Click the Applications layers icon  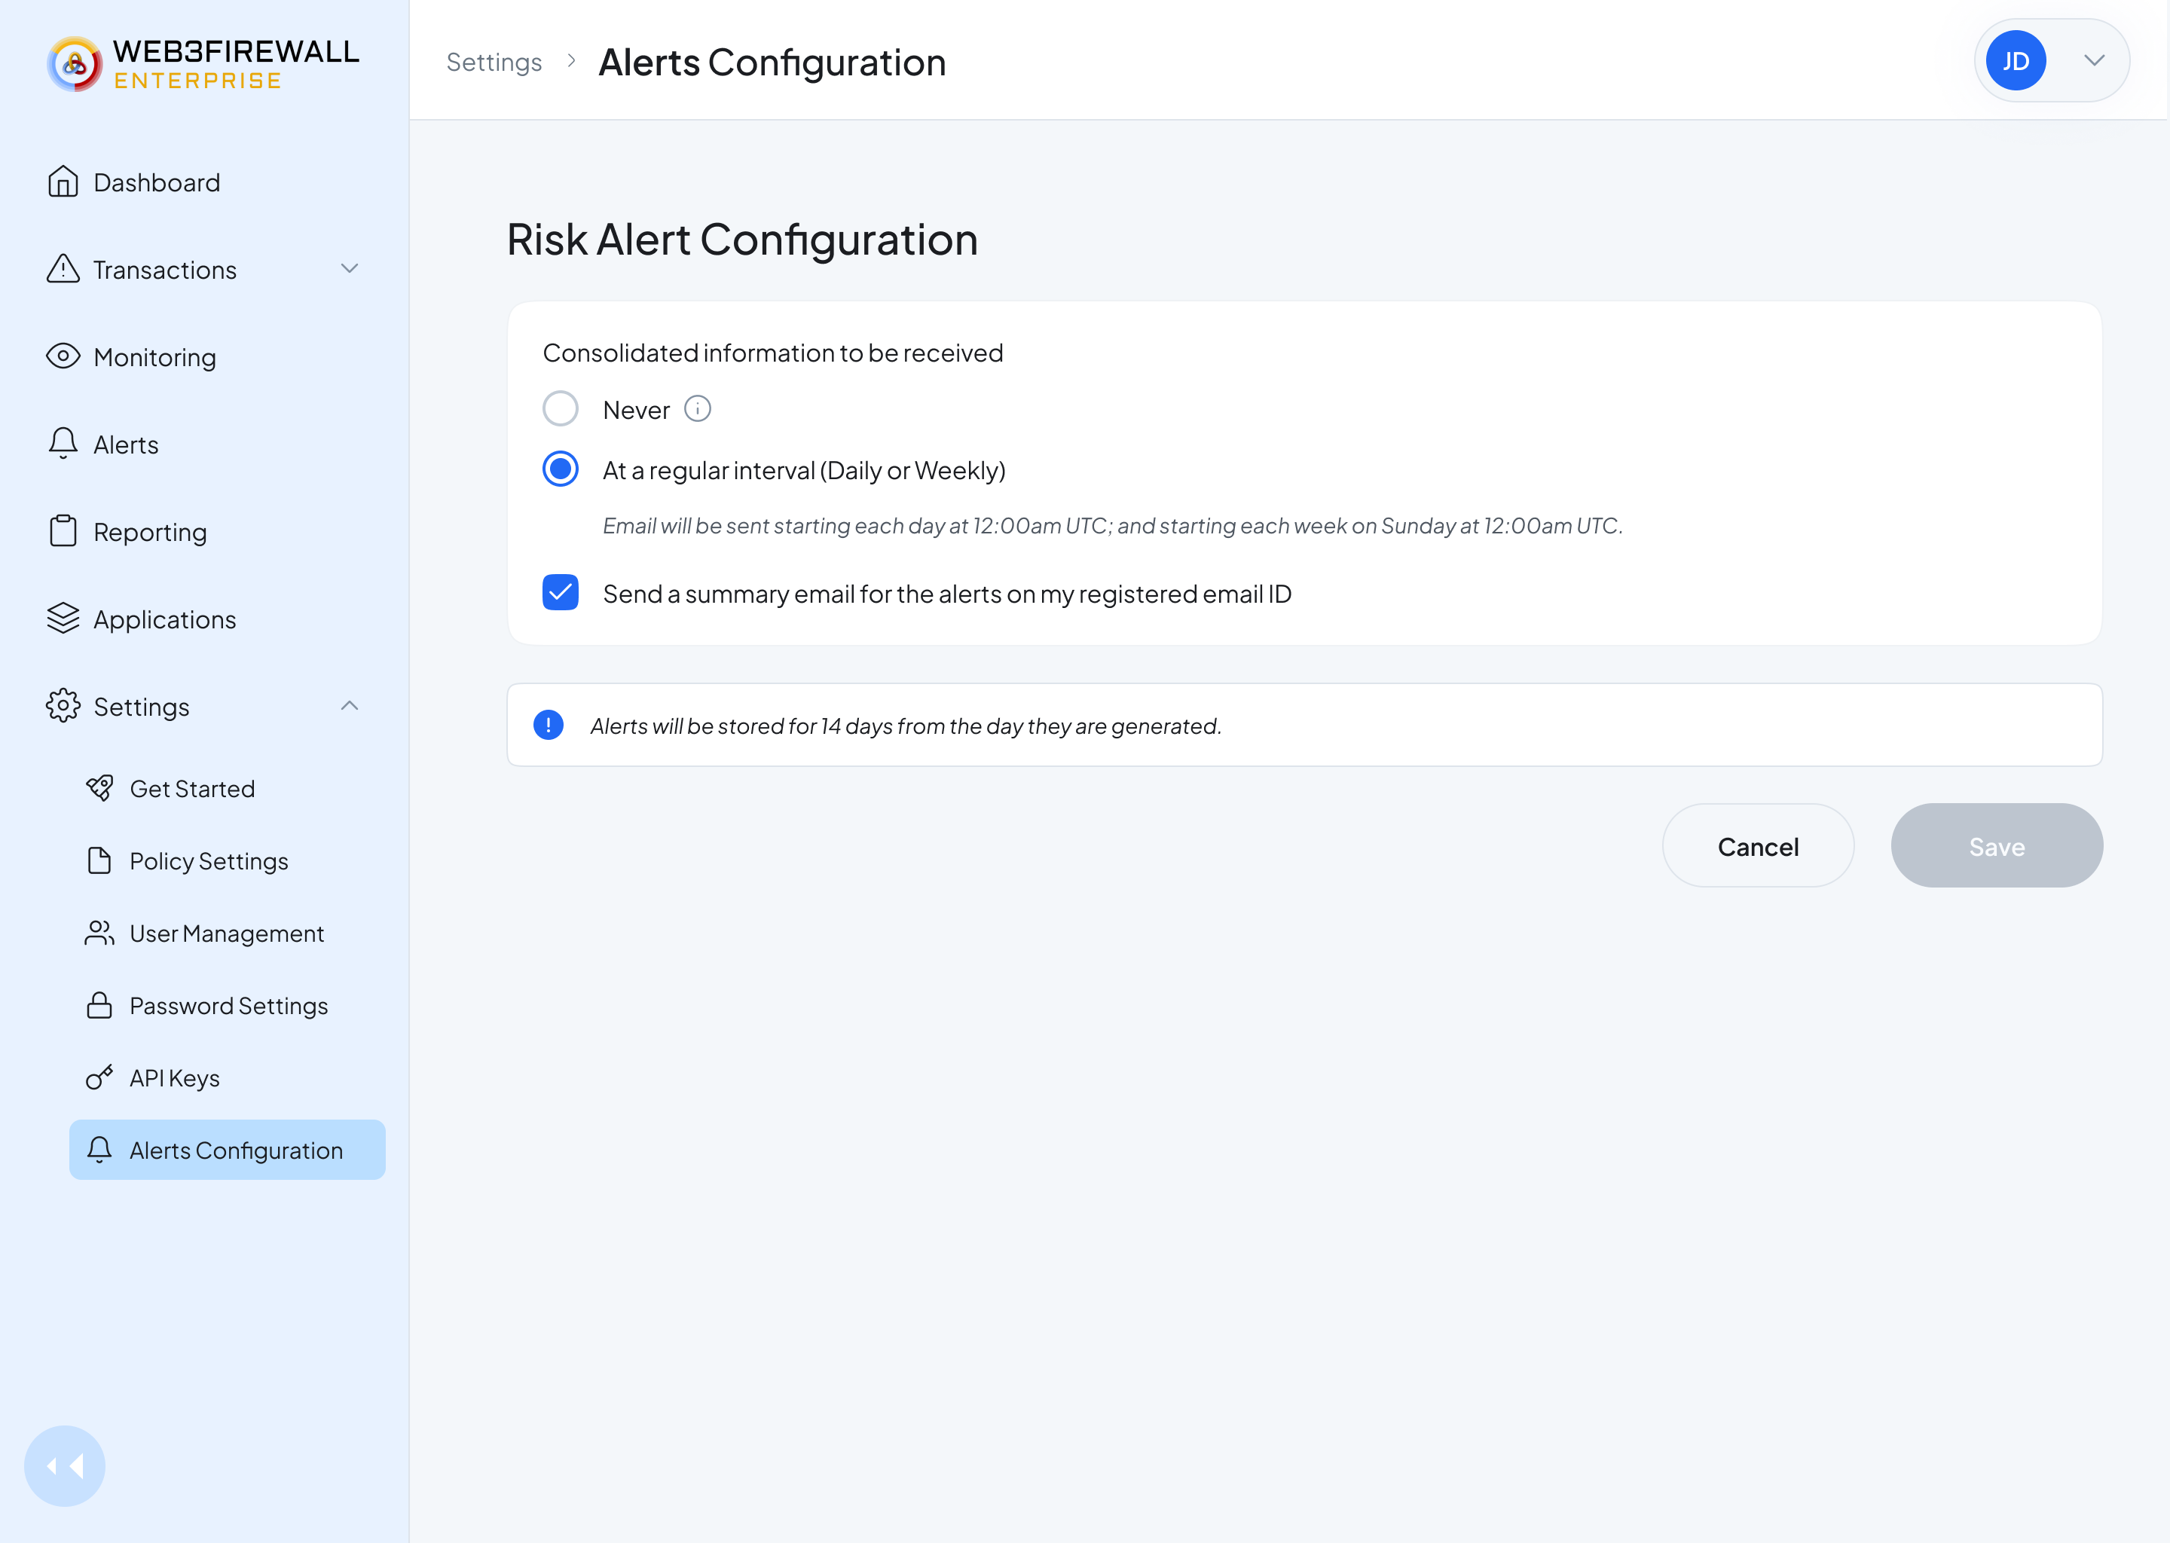(63, 619)
